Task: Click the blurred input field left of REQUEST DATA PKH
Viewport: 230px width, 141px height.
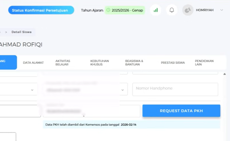Action: [x=92, y=111]
